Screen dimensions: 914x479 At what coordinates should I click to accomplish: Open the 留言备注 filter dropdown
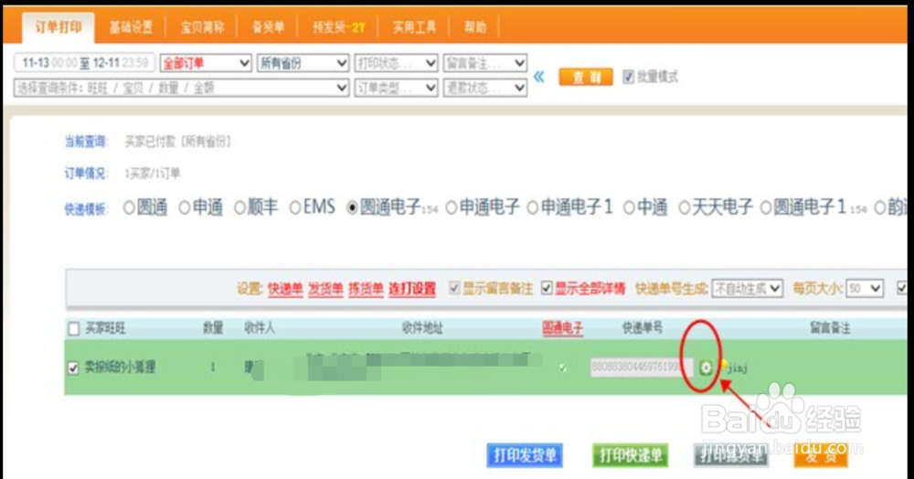pyautogui.click(x=485, y=63)
